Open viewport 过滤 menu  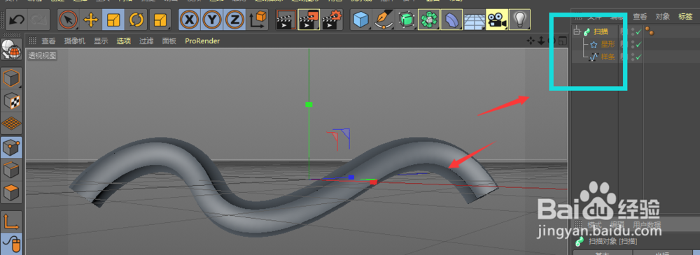(146, 41)
